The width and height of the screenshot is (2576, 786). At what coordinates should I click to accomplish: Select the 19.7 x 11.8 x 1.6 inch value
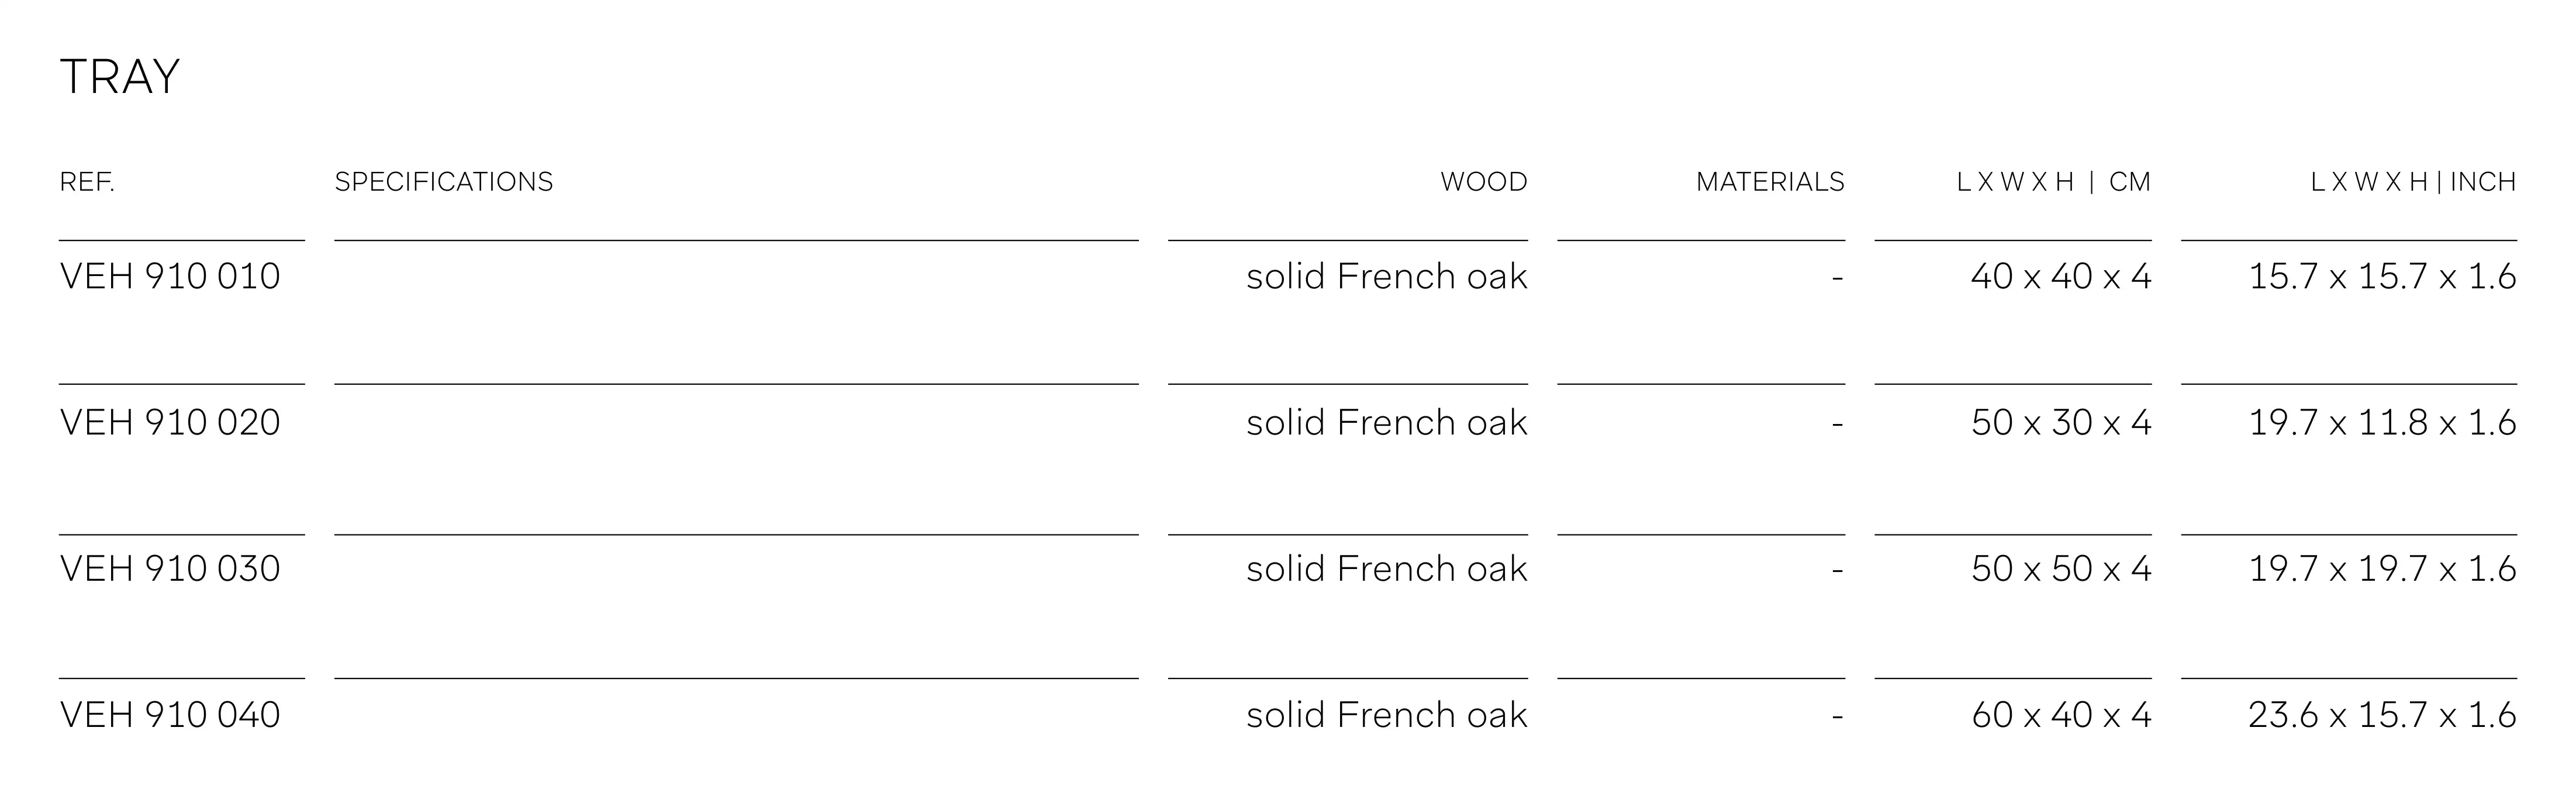tap(2382, 422)
